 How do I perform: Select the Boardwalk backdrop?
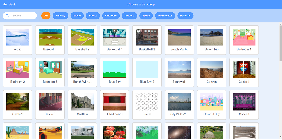coord(179,72)
